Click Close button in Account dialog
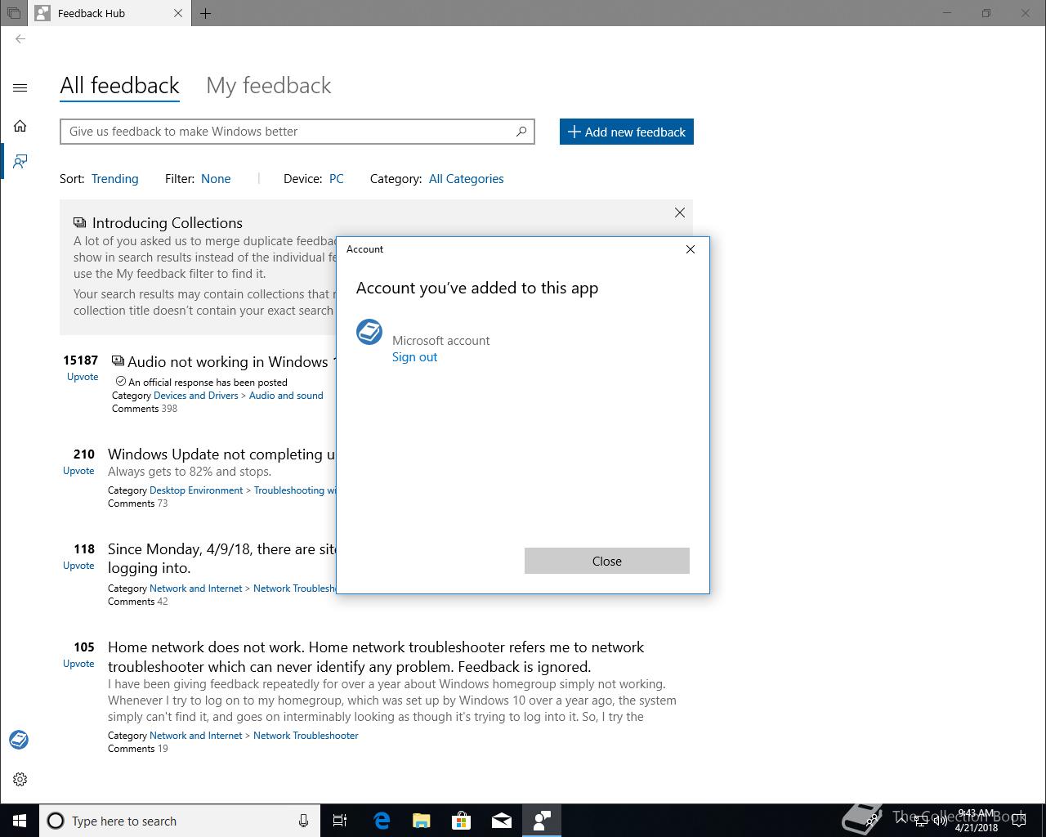Viewport: 1046px width, 837px height. (607, 561)
